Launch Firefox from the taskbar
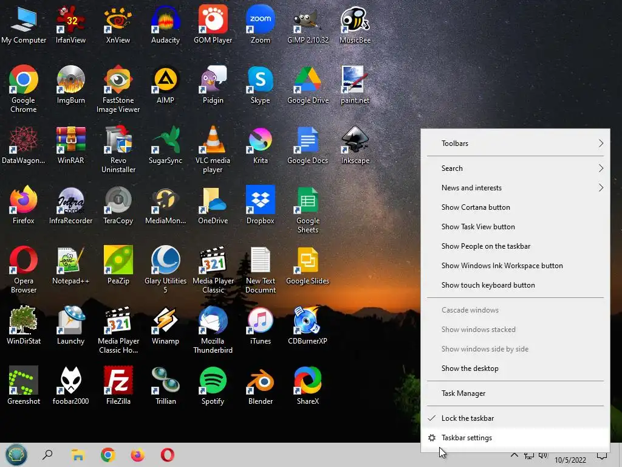622x467 pixels. tap(138, 455)
